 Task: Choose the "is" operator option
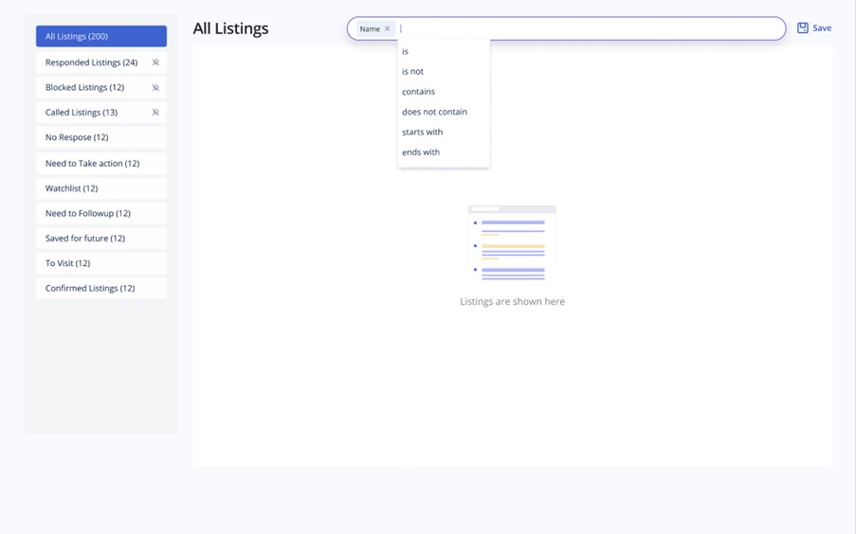point(406,52)
